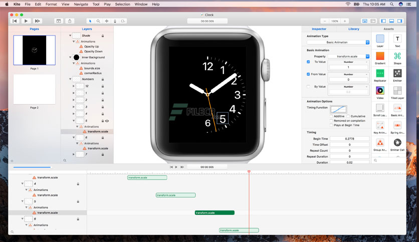
Task: Open the Navigate menu
Action: pyautogui.click(x=81, y=4)
